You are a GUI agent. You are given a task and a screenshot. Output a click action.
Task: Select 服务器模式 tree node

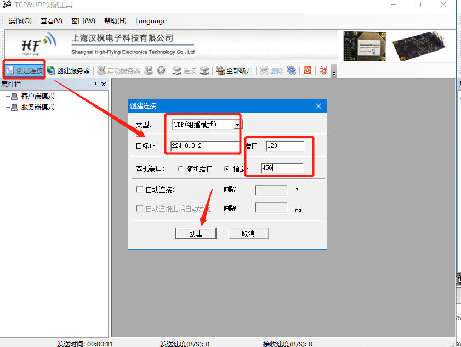click(x=38, y=107)
